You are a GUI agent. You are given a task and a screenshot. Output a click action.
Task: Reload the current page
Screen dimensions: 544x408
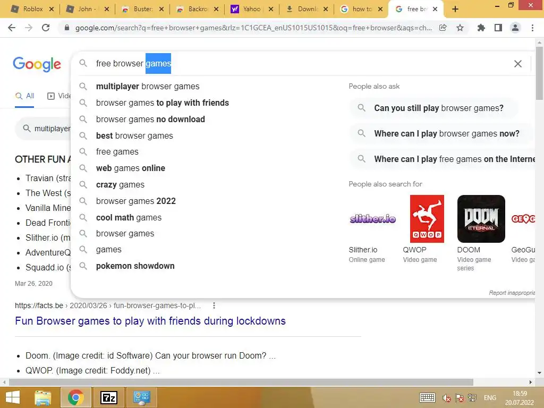46,28
